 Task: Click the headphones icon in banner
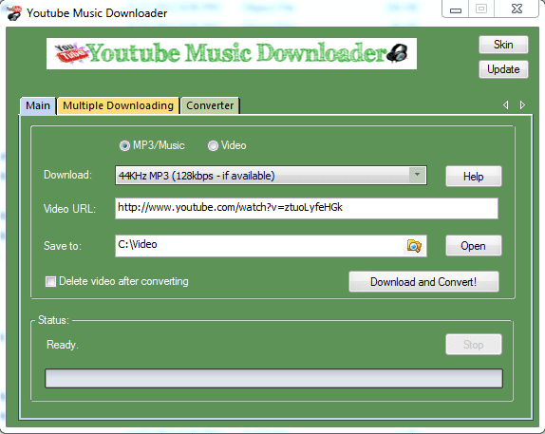coord(397,53)
